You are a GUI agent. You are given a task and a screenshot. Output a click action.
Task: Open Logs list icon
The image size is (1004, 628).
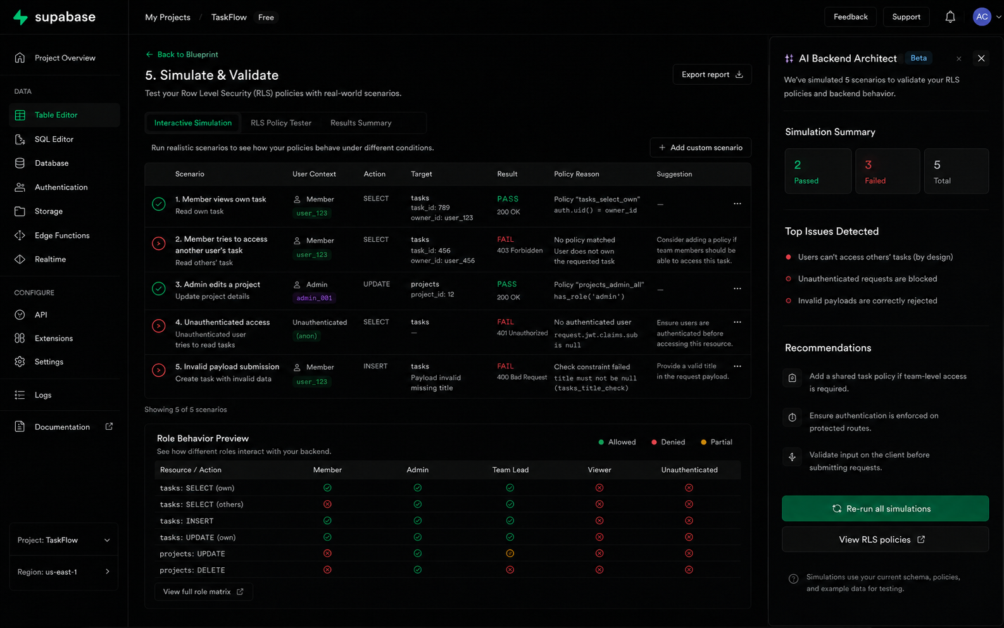coord(20,395)
